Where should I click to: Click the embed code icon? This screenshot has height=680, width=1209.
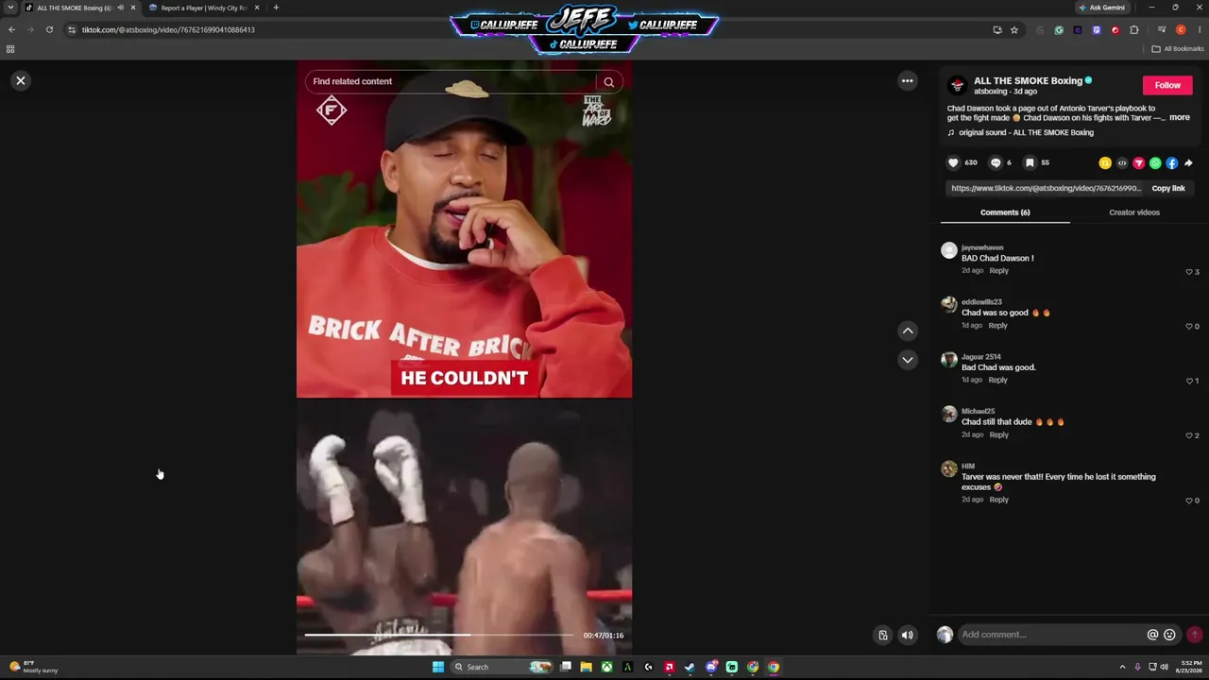pos(1122,163)
